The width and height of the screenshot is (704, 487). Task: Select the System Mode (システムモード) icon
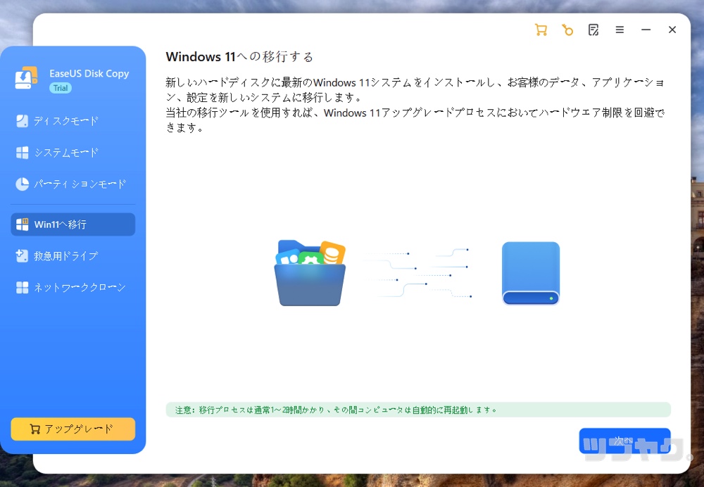pos(23,152)
